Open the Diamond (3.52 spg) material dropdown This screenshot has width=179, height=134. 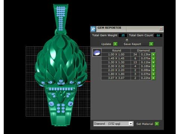tap(131, 124)
